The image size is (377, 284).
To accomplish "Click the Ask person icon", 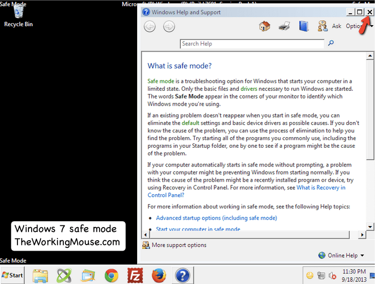I will click(322, 26).
